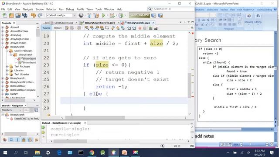Image resolution: width=279 pixels, height=157 pixels.
Task: Click the Open Project toolbar icon
Action: pyautogui.click(x=18, y=16)
